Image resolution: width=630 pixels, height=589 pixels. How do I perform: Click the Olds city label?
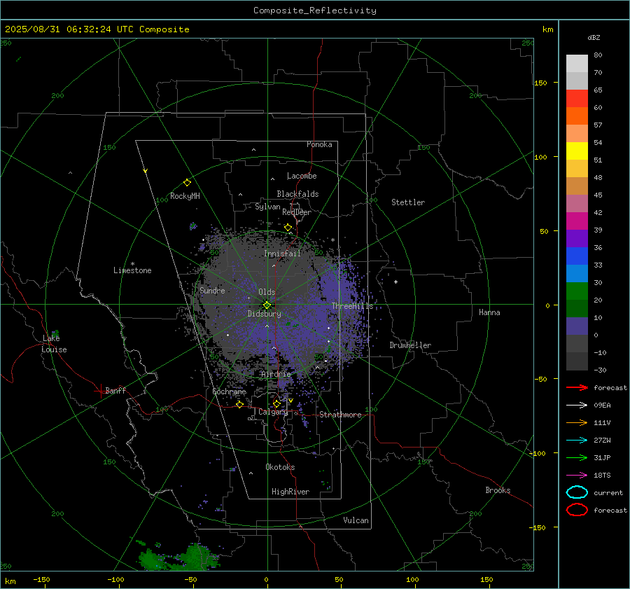click(x=267, y=292)
